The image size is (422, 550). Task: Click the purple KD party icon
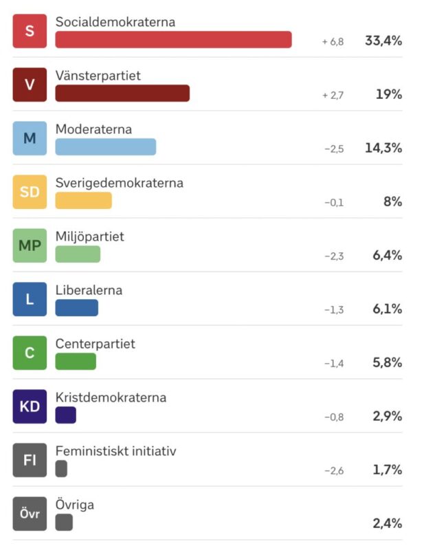tap(30, 406)
